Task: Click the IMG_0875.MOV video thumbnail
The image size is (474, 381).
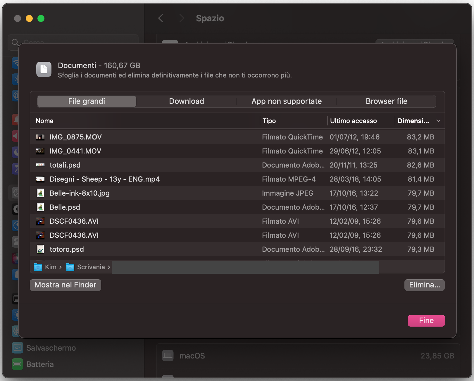Action: coord(40,137)
